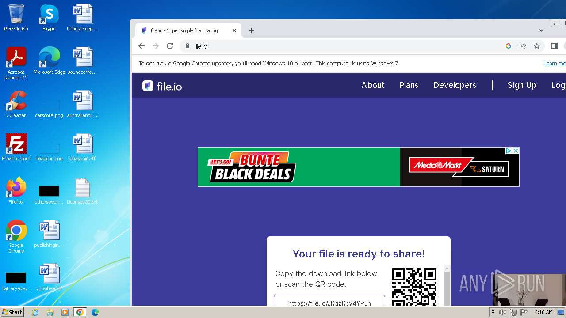The width and height of the screenshot is (566, 318).
Task: Launch Firefox desktop shortcut
Action: 16,191
